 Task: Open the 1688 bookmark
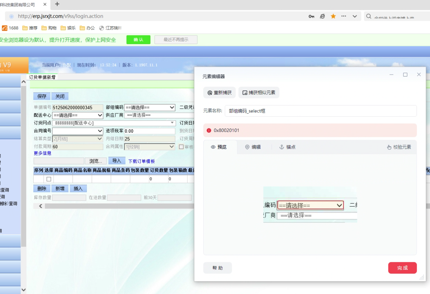10,28
